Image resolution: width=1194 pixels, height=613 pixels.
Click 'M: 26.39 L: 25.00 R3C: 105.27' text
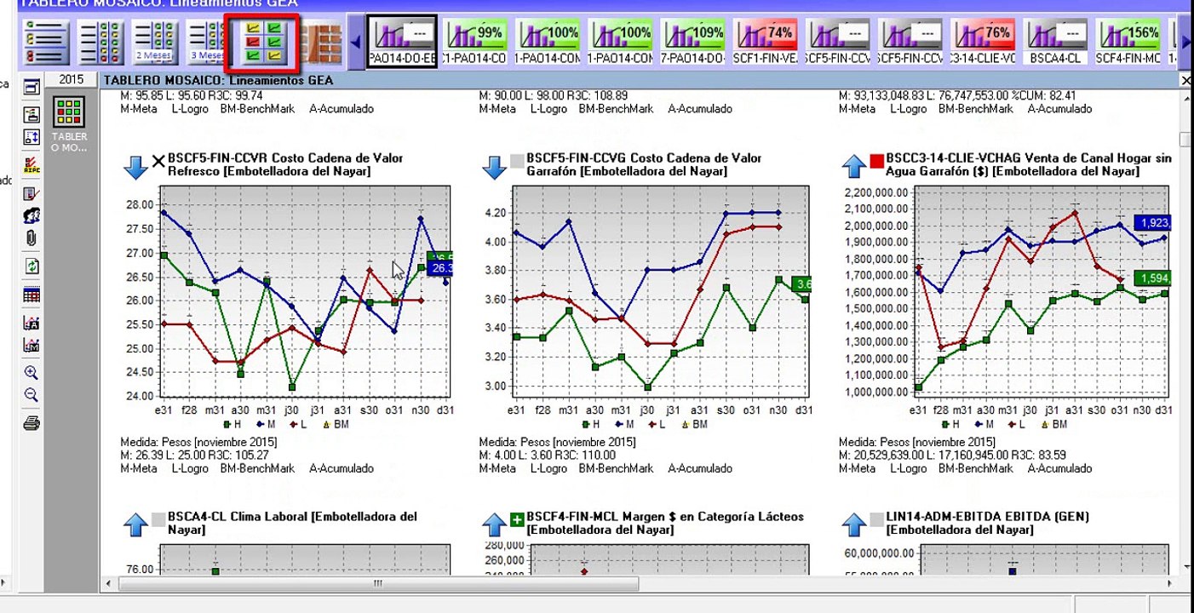pos(194,455)
